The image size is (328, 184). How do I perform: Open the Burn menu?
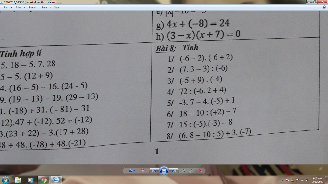[x=44, y=7]
